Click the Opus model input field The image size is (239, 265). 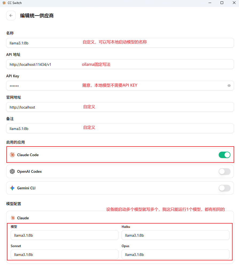[x=175, y=254]
